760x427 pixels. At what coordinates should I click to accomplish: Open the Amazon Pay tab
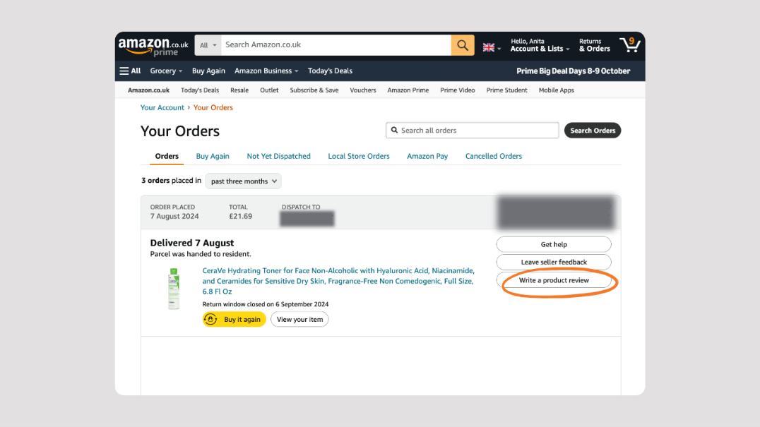pyautogui.click(x=427, y=157)
